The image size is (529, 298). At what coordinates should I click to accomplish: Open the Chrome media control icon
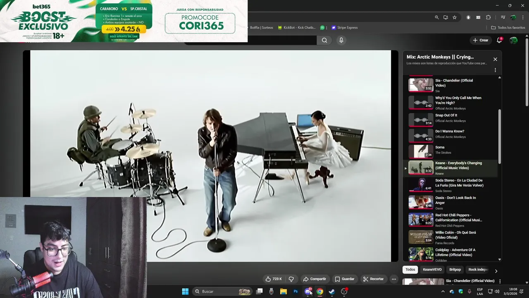tap(503, 17)
